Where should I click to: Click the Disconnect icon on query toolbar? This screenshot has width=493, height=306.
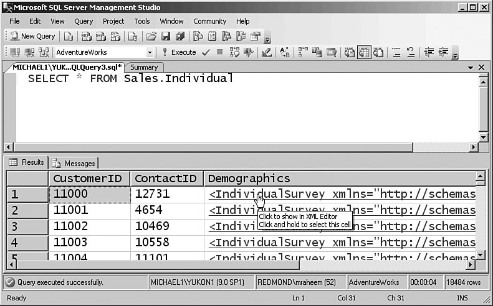(x=29, y=52)
